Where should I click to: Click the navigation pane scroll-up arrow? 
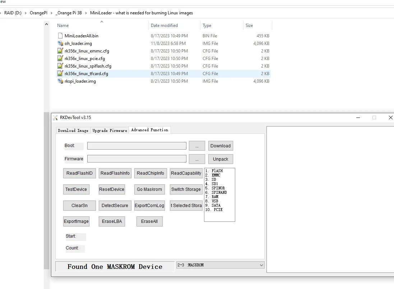(x=46, y=24)
